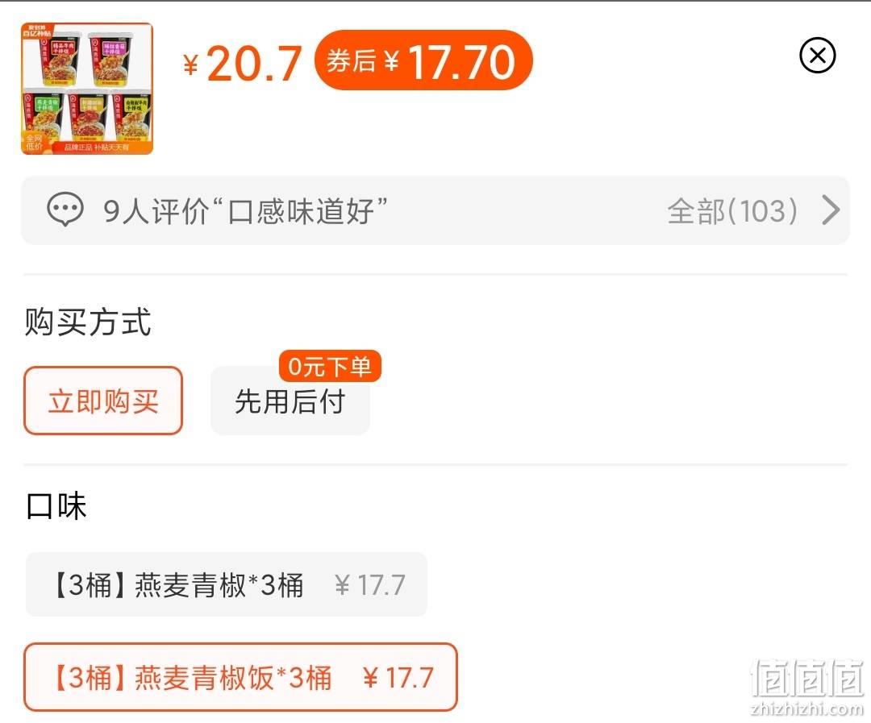Screen dimensions: 871x723
Task: Choose flavor 【3桶】燕麦青椒饭*3桶
Action: tap(240, 677)
